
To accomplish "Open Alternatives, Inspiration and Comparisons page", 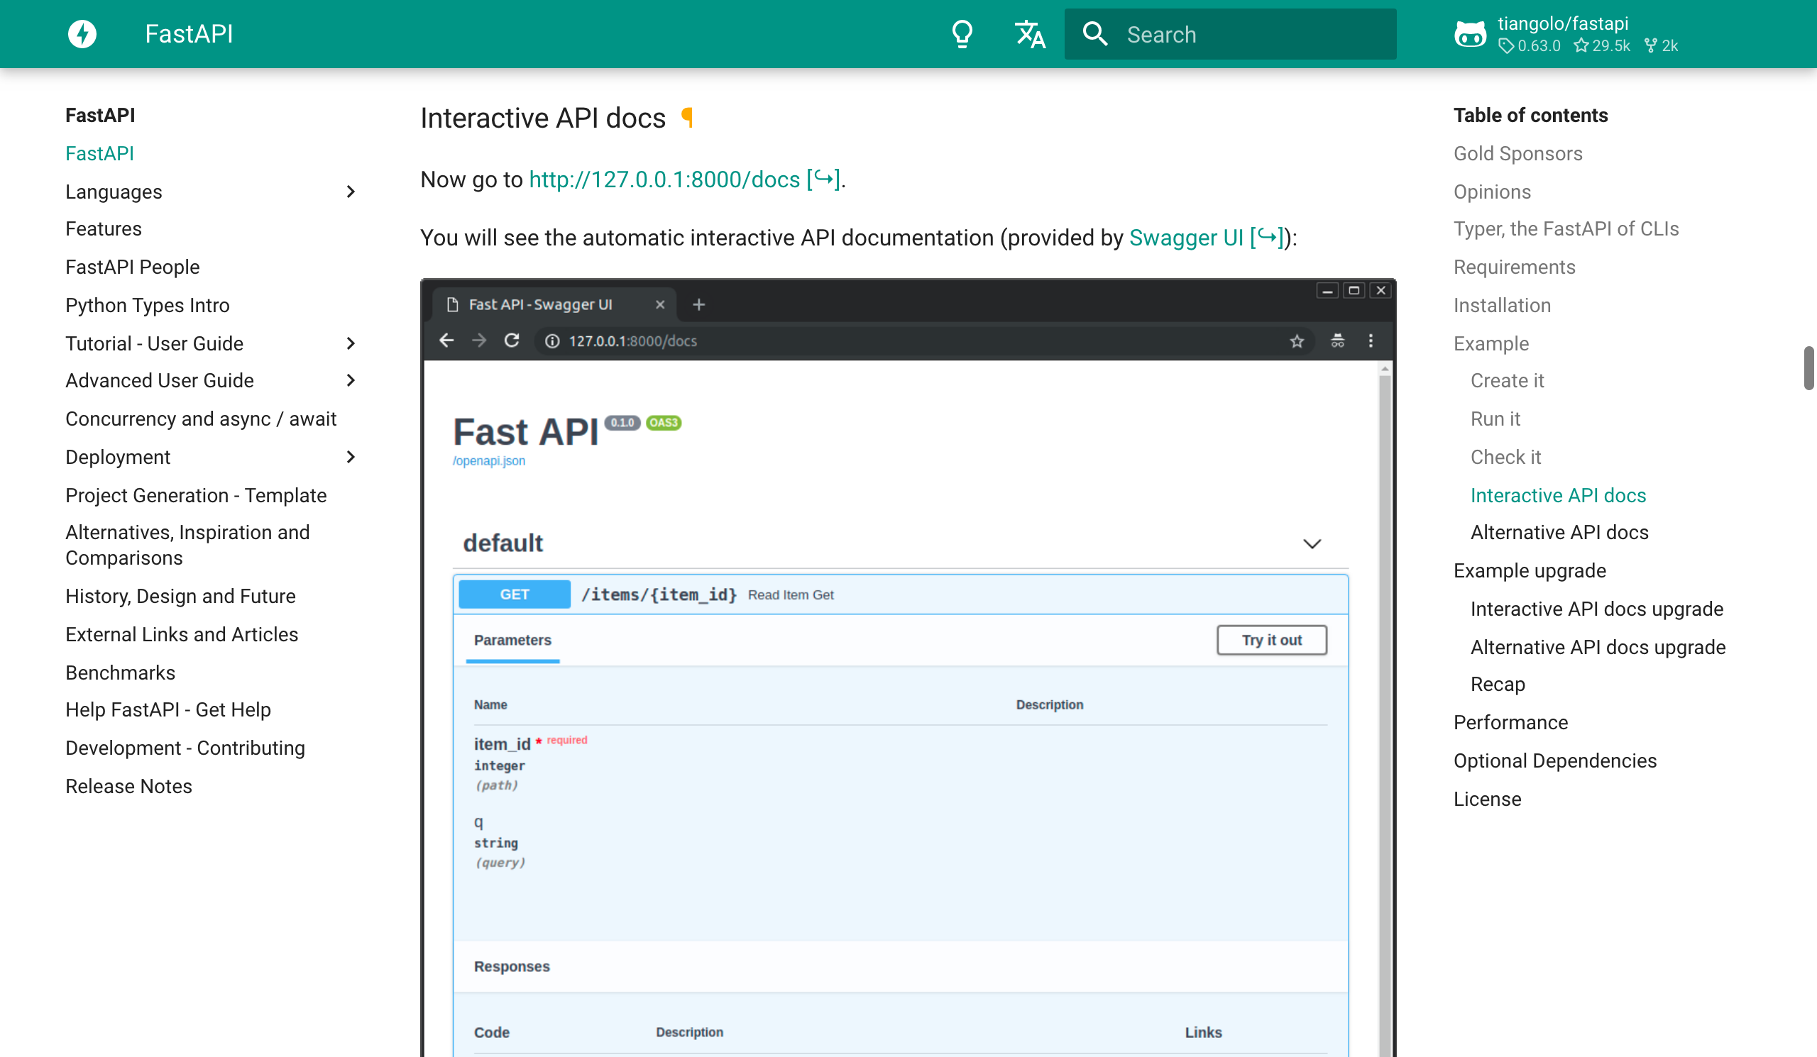I will (187, 545).
